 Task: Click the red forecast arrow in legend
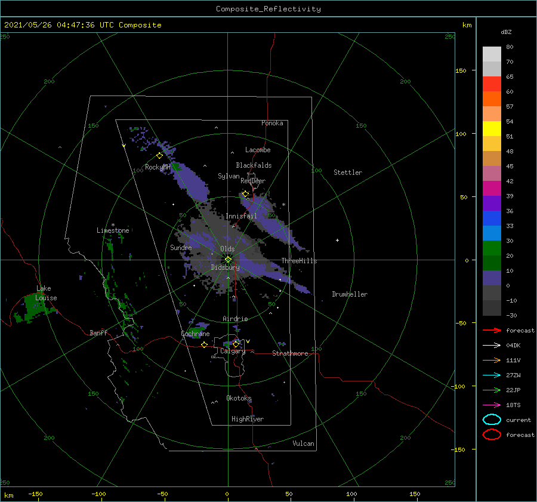(492, 330)
